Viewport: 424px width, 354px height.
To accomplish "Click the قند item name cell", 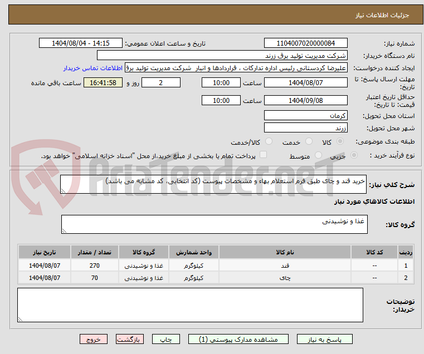I will coord(285,265).
